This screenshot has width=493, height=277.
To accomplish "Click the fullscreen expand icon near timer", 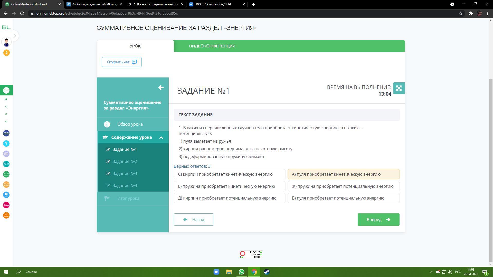I will pyautogui.click(x=399, y=88).
